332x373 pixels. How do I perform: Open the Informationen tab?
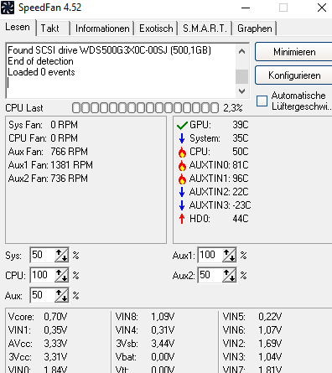click(x=102, y=28)
